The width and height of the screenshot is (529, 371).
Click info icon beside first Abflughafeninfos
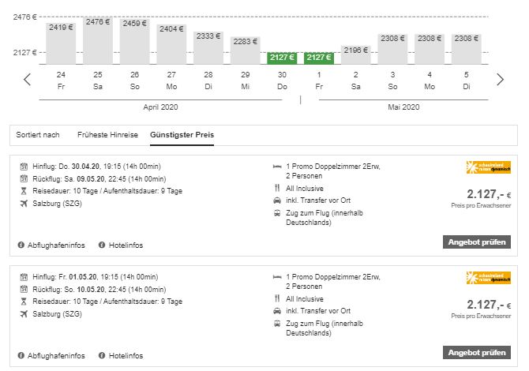tap(21, 245)
